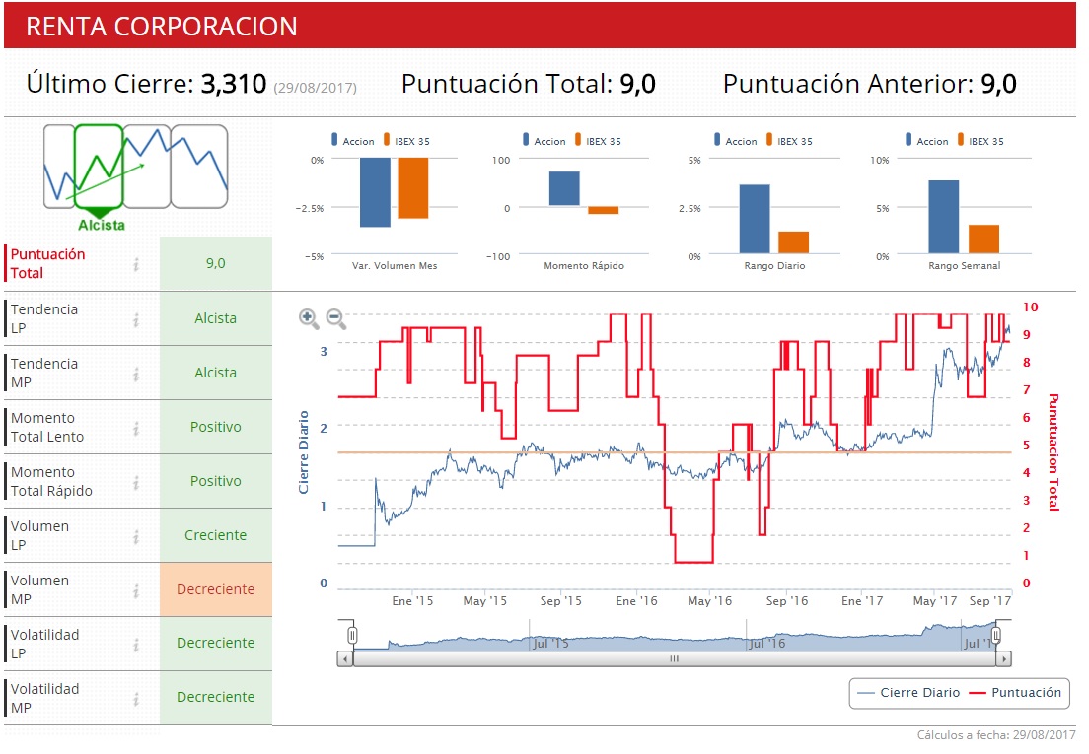This screenshot has width=1089, height=754.
Task: Toggle Accion series in Rango Diario chart
Action: tap(736, 141)
